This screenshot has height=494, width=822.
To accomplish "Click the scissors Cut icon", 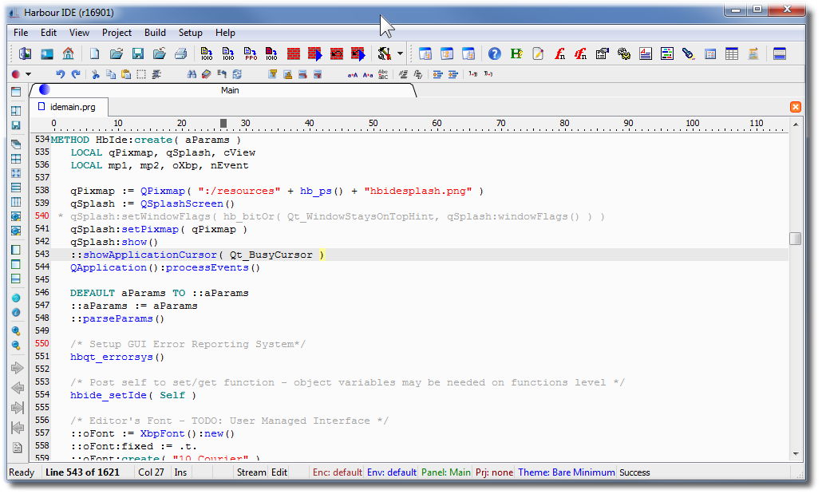I will click(x=95, y=74).
